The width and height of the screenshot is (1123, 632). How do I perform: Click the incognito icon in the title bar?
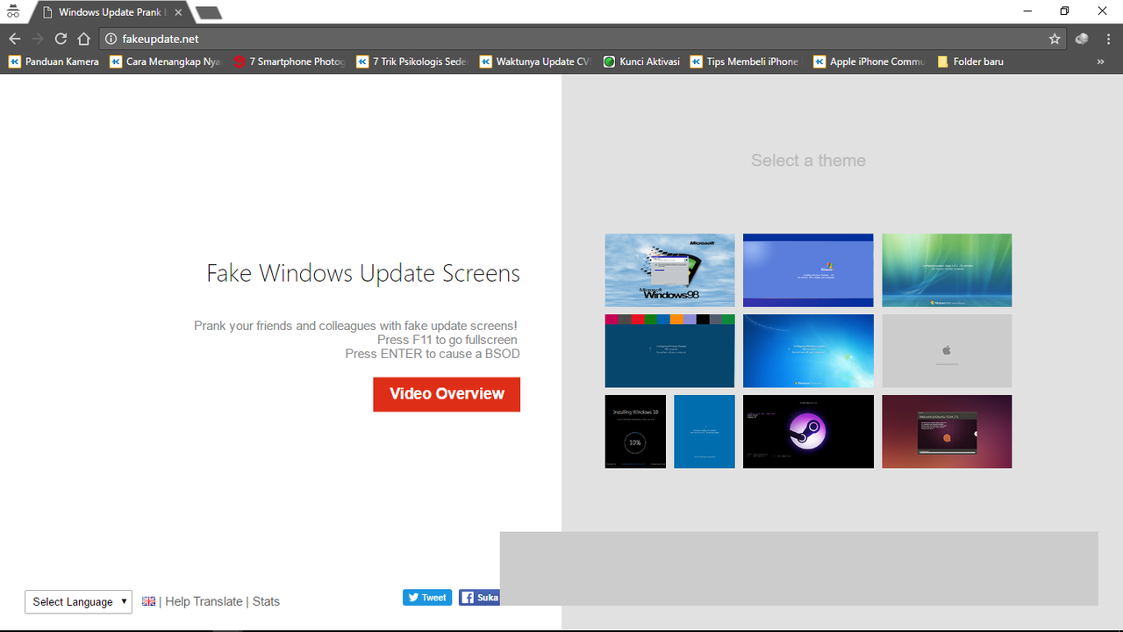coord(13,11)
